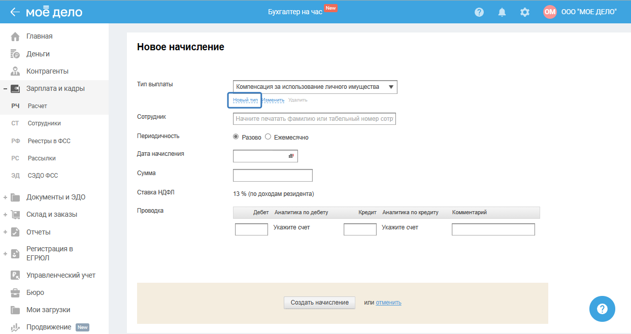Click the Изменить link
The width and height of the screenshot is (631, 334).
point(273,100)
